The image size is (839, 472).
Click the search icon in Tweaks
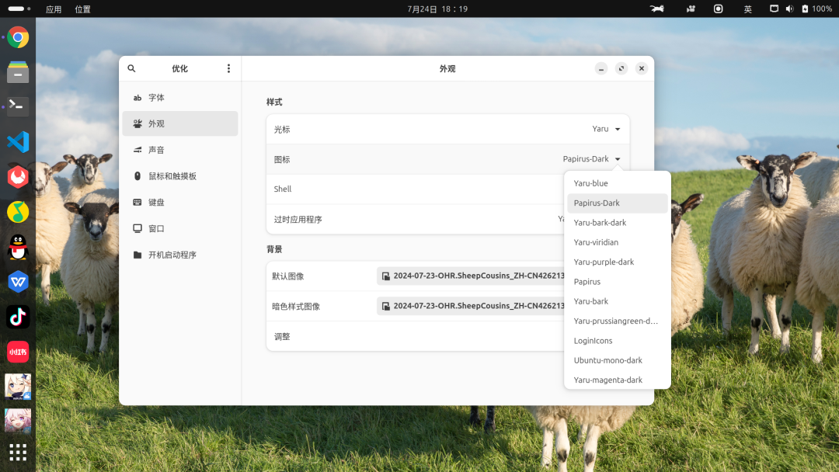click(x=131, y=68)
